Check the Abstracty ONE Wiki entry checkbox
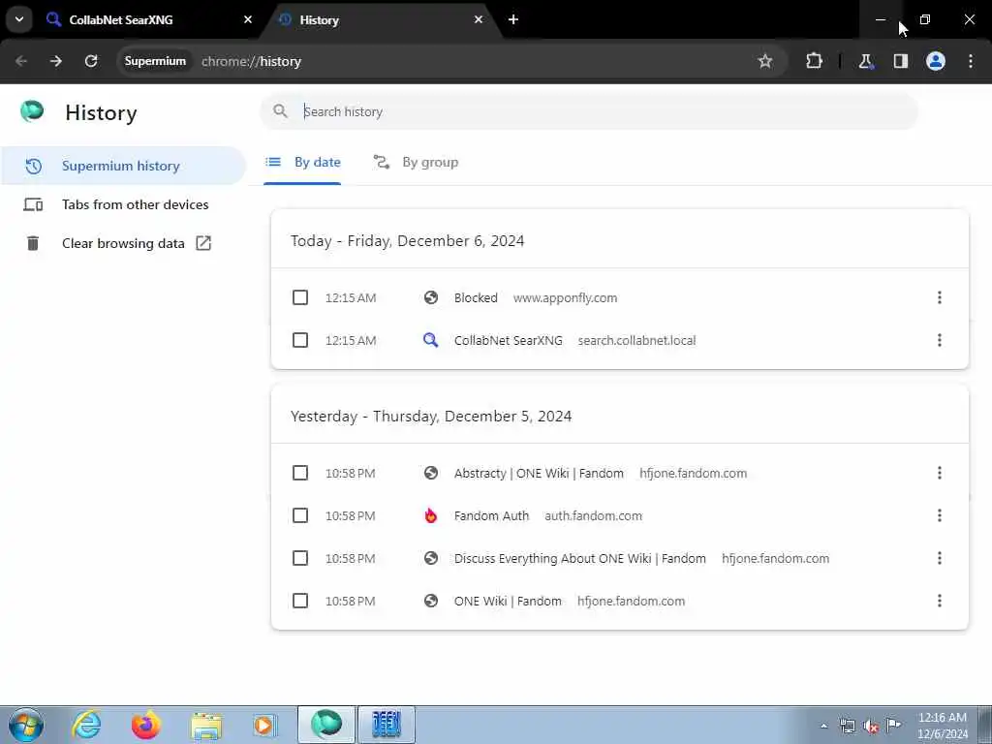The height and width of the screenshot is (744, 992). (300, 473)
